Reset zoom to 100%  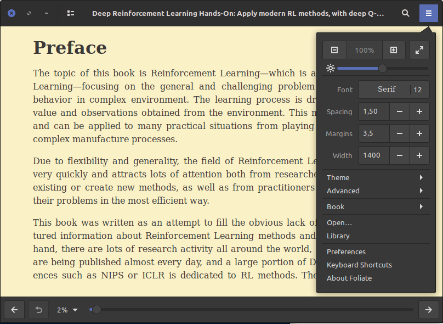pyautogui.click(x=364, y=49)
